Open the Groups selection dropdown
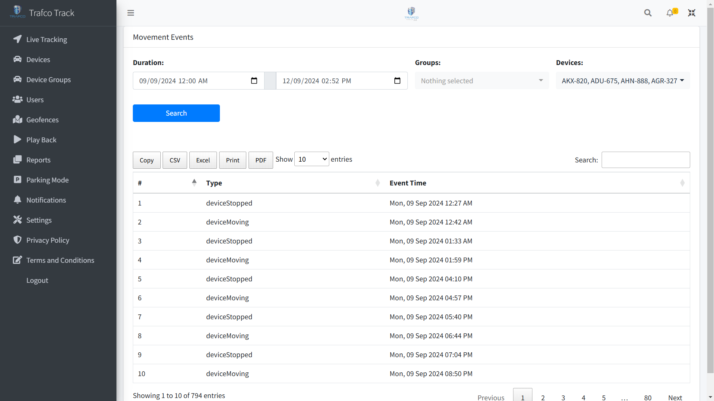The width and height of the screenshot is (714, 401). (x=481, y=80)
